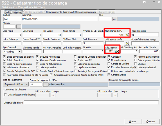The image size is (162, 126).
Task: Enable Depósito Bancário checkbox
Action: point(75,68)
